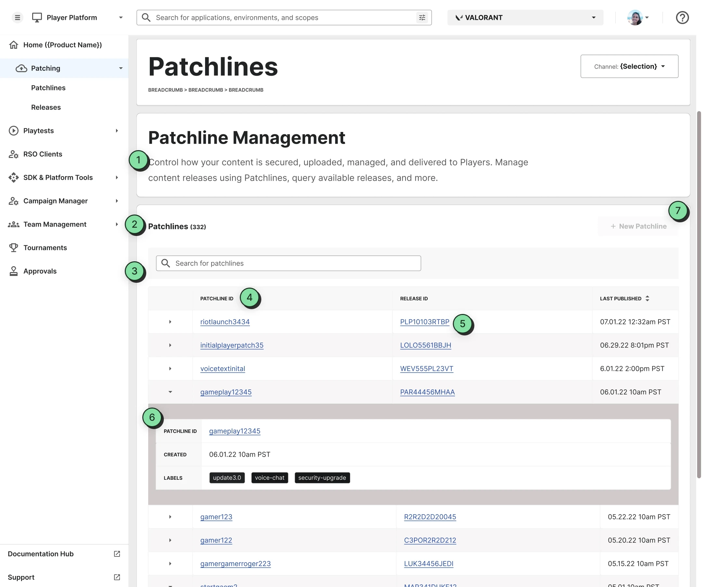The image size is (702, 587).
Task: Click the search filter options icon
Action: pyautogui.click(x=422, y=17)
